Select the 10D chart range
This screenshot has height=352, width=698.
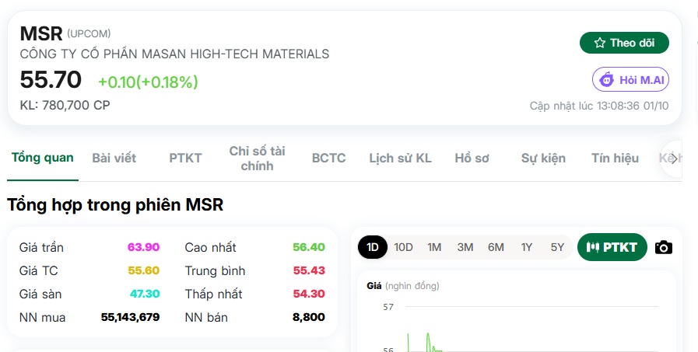pyautogui.click(x=403, y=247)
